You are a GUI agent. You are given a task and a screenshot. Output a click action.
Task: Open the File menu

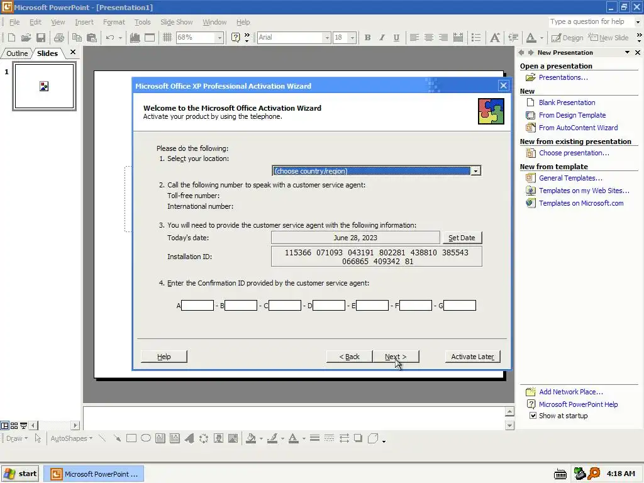14,22
